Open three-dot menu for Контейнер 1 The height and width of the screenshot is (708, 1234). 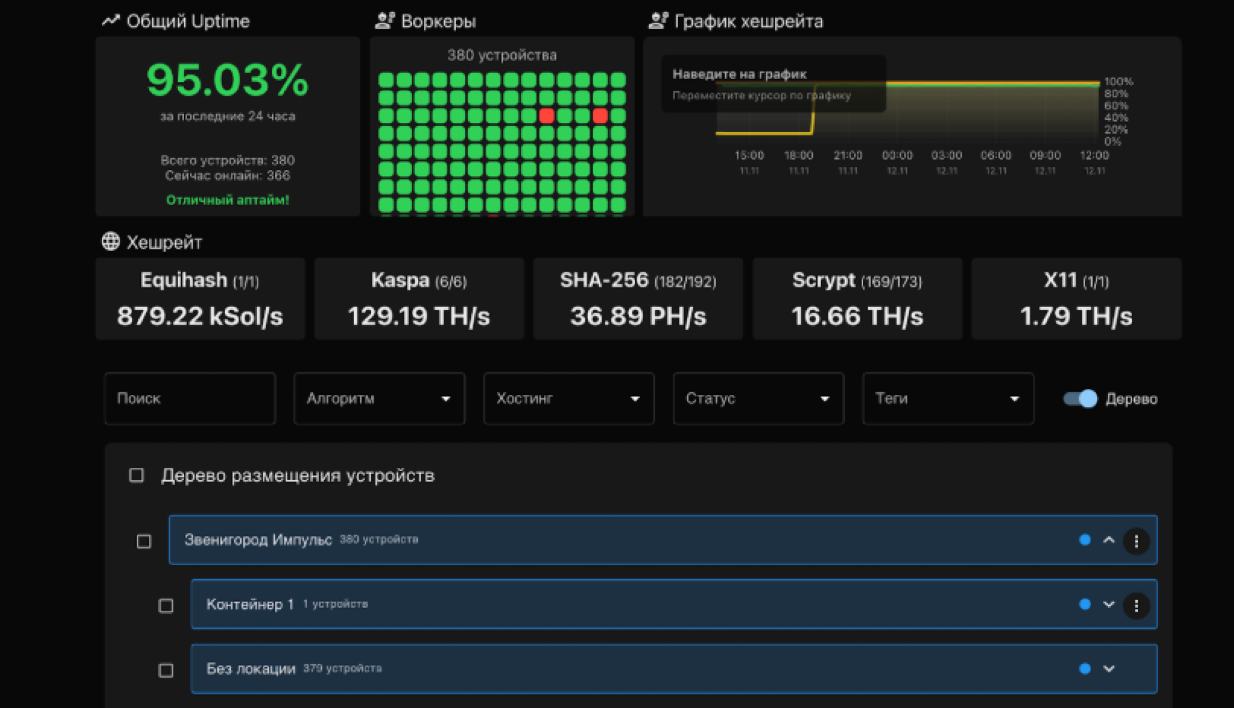[x=1136, y=605]
